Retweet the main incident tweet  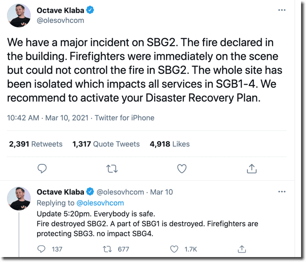click(112, 169)
